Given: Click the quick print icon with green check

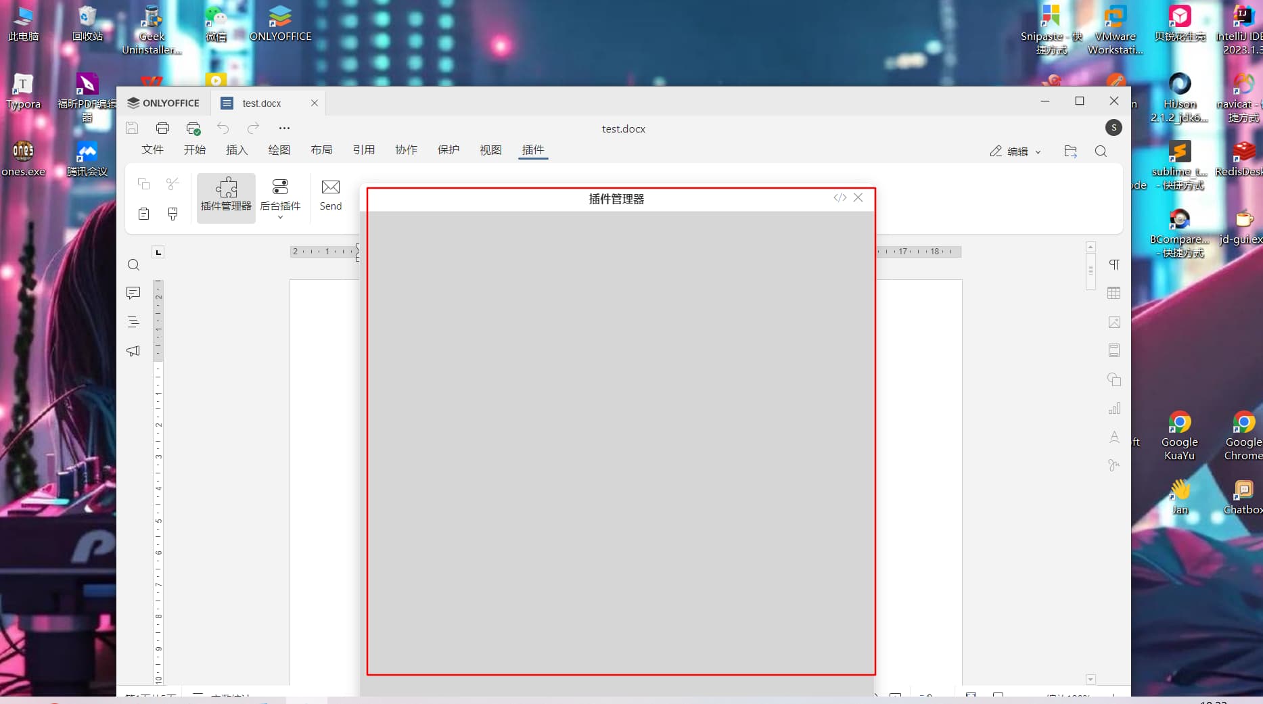Looking at the screenshot, I should (x=193, y=128).
